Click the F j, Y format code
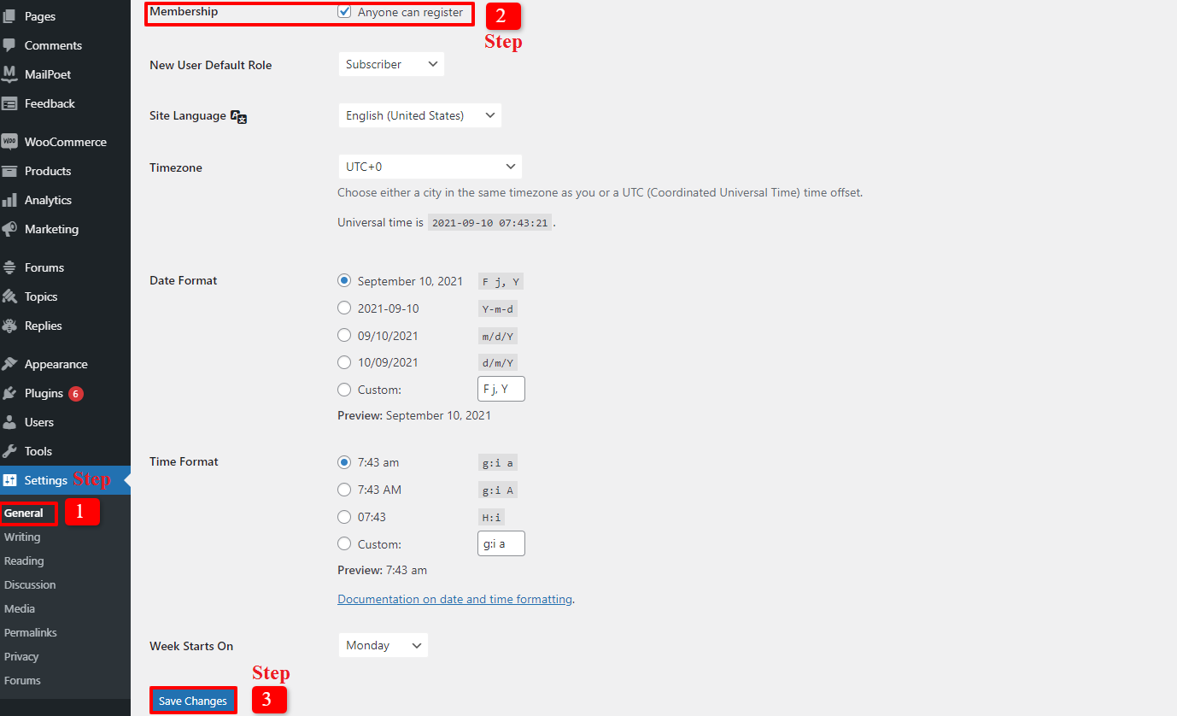This screenshot has width=1177, height=716. point(501,281)
